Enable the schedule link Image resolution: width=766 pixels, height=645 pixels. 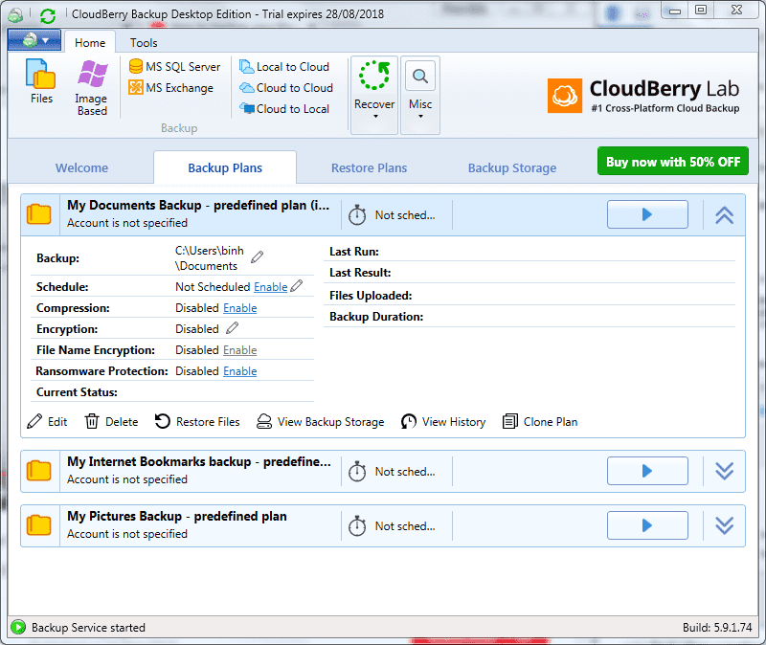tap(271, 287)
